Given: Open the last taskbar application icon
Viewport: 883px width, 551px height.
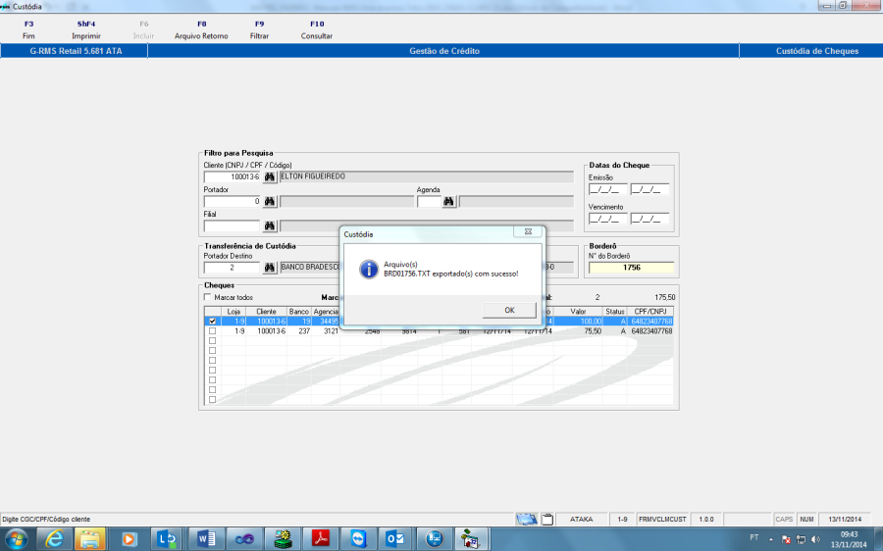Looking at the screenshot, I should 471,539.
